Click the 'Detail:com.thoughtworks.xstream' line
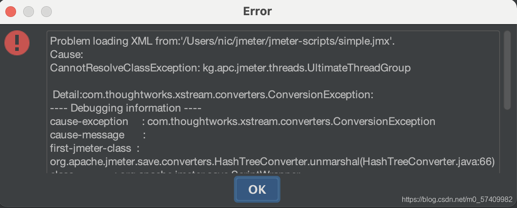 (x=213, y=95)
